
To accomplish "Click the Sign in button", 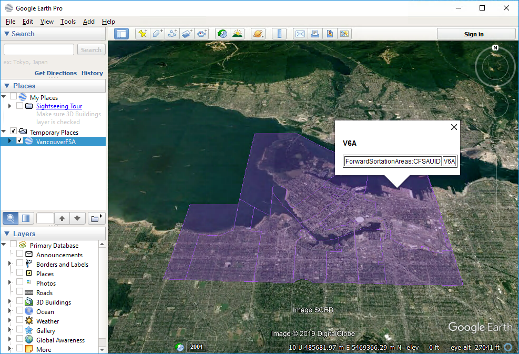I will tap(476, 34).
